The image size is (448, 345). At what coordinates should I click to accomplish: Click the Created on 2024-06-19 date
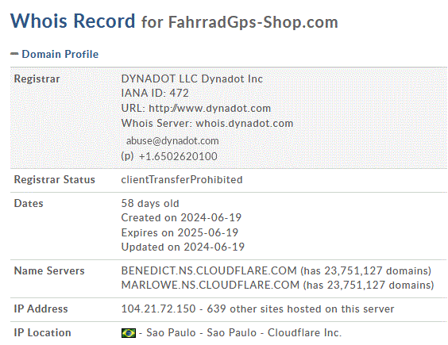[x=181, y=217]
